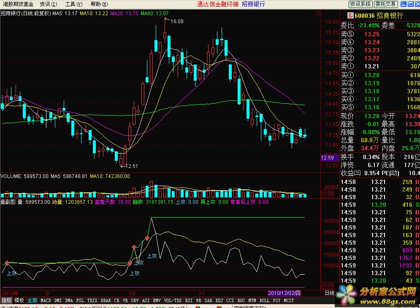This screenshot has width=420, height=308.
Task: Click the 盘整天数: 35.00 value
Action: click(113, 202)
